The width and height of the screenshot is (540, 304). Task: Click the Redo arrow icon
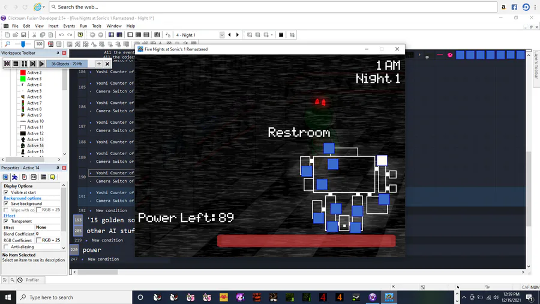pyautogui.click(x=70, y=35)
